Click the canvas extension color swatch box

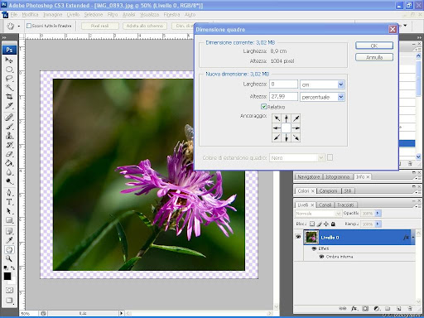330,157
